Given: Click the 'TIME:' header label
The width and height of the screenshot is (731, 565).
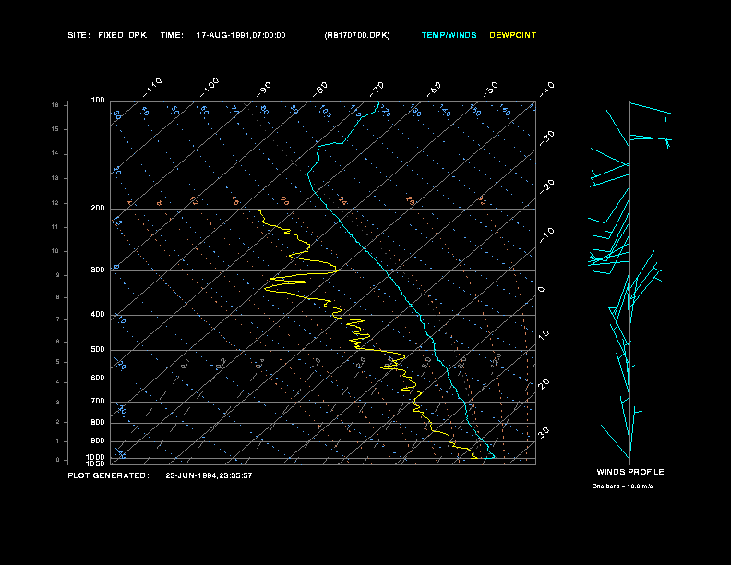Looking at the screenshot, I should 172,35.
